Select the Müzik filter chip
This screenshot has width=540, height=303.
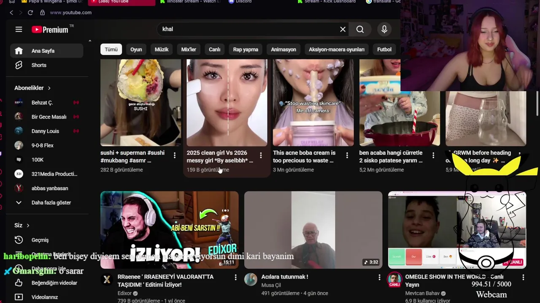coord(161,49)
